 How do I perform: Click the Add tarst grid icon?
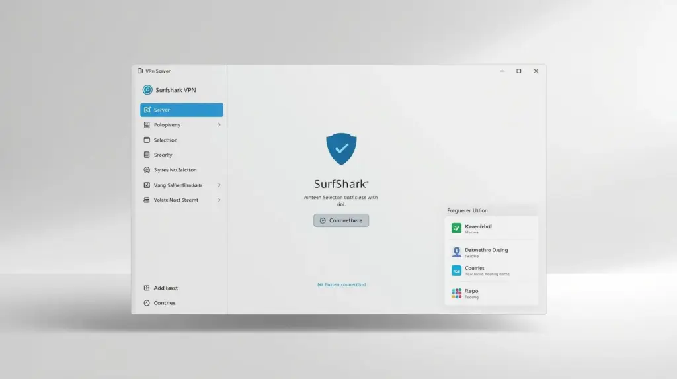click(147, 288)
